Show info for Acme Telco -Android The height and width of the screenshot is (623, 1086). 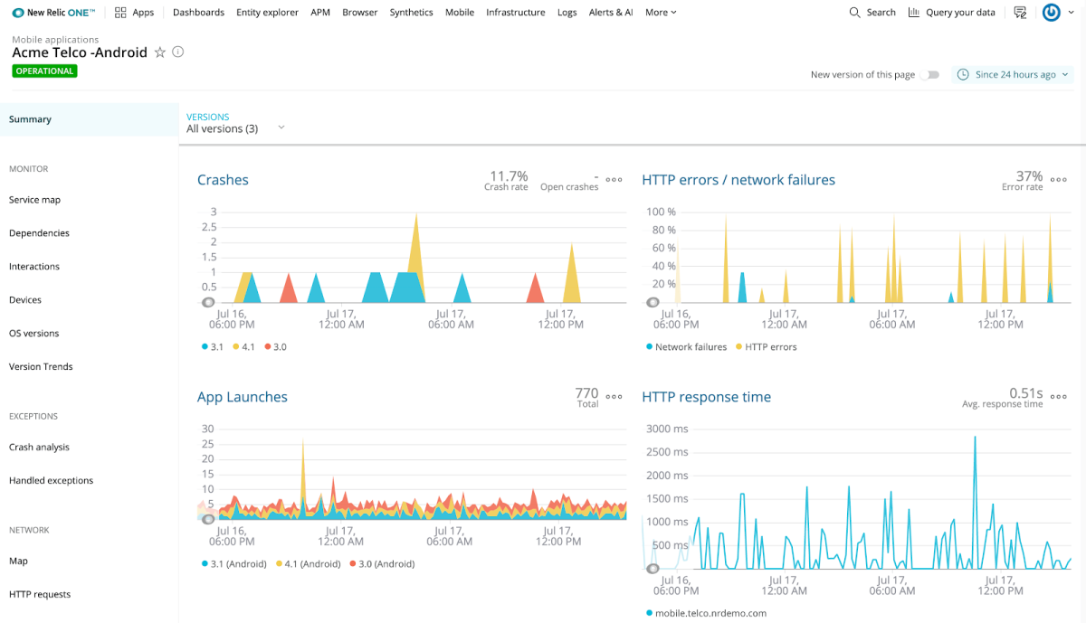point(178,52)
